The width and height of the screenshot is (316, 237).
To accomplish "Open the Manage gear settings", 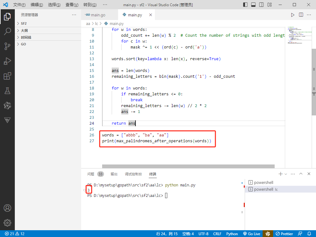I will pos(7,223).
